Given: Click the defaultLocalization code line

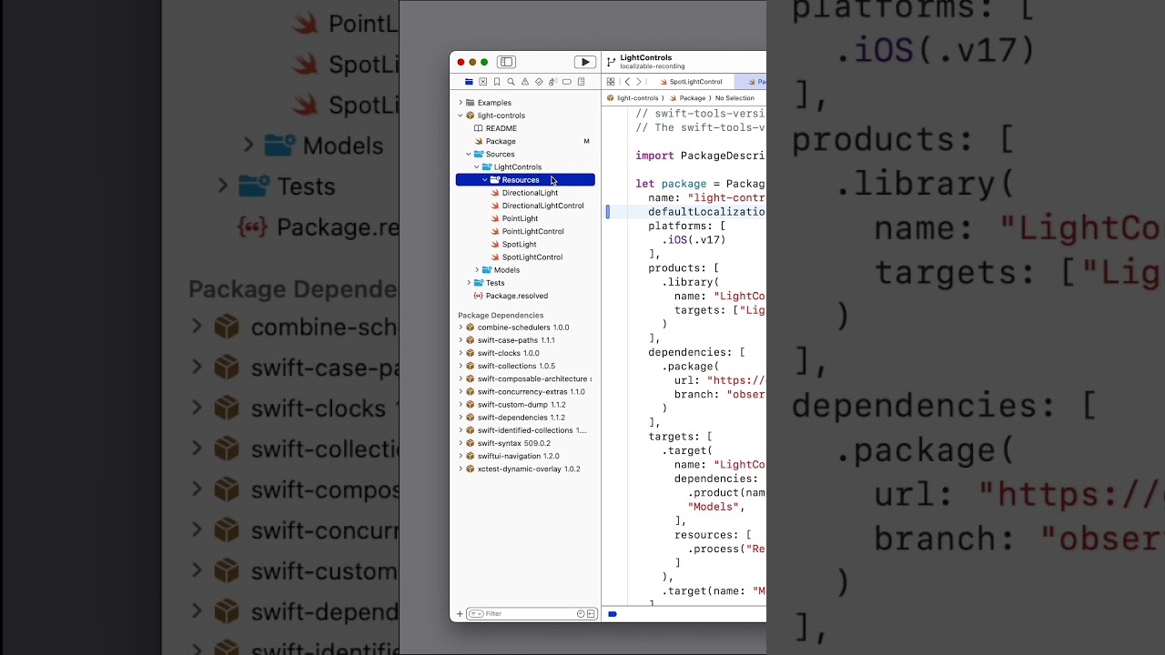Looking at the screenshot, I should [706, 212].
